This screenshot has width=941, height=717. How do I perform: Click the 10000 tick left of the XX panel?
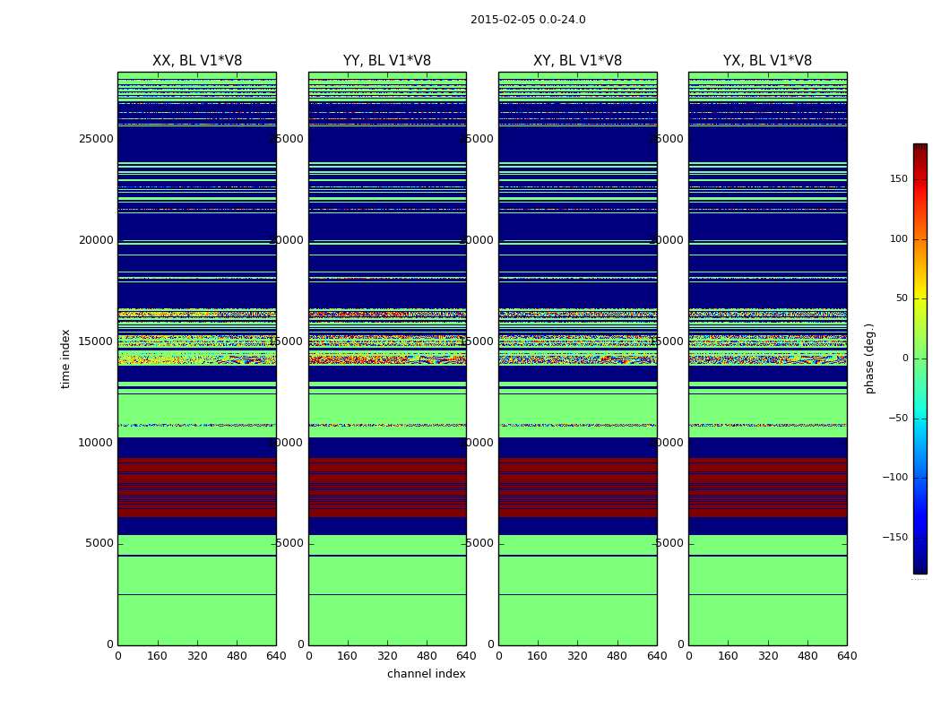[96, 443]
